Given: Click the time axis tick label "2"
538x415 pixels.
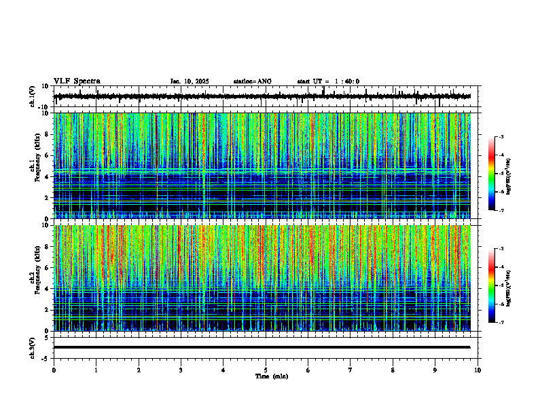Looking at the screenshot, I should (139, 370).
